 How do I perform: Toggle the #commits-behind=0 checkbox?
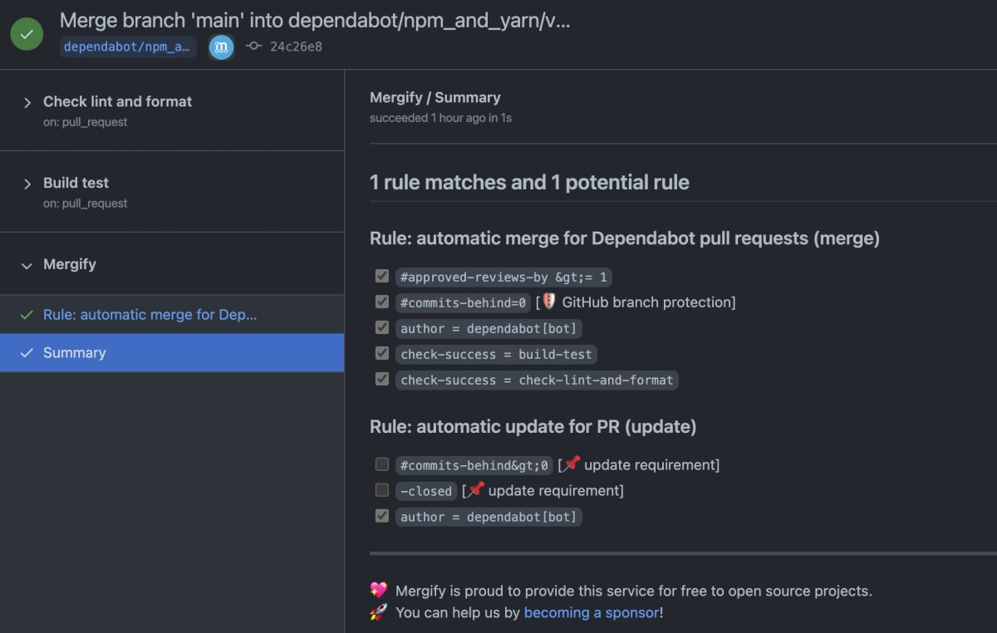point(382,302)
